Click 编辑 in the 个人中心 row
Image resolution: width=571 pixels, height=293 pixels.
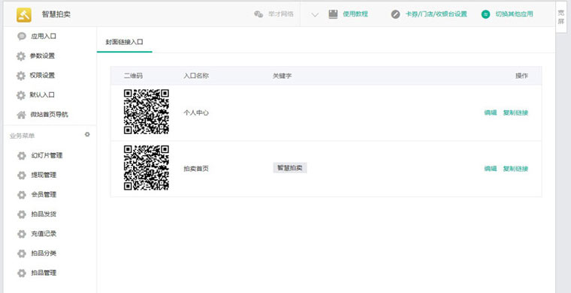[490, 112]
